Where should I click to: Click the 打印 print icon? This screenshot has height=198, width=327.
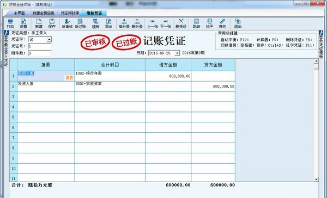coord(10,23)
